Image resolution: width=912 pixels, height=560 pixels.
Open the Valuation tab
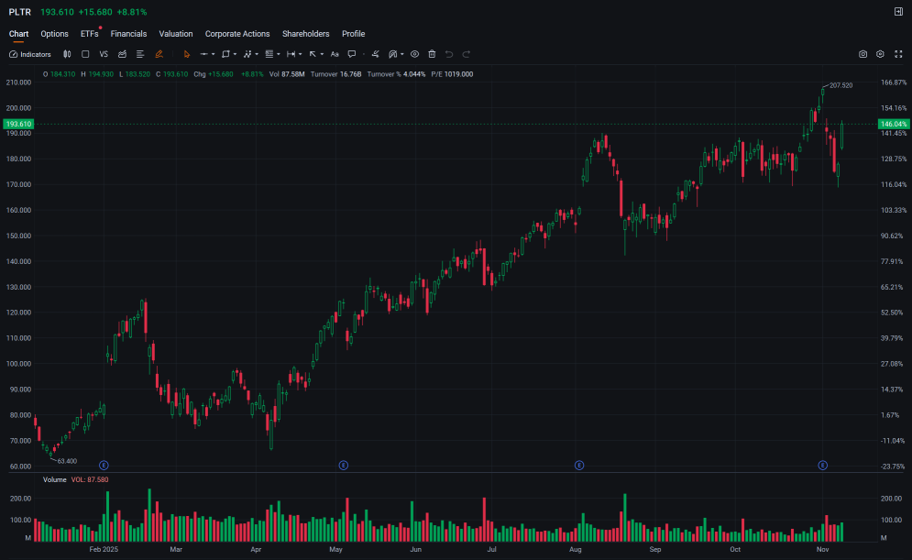pyautogui.click(x=176, y=34)
